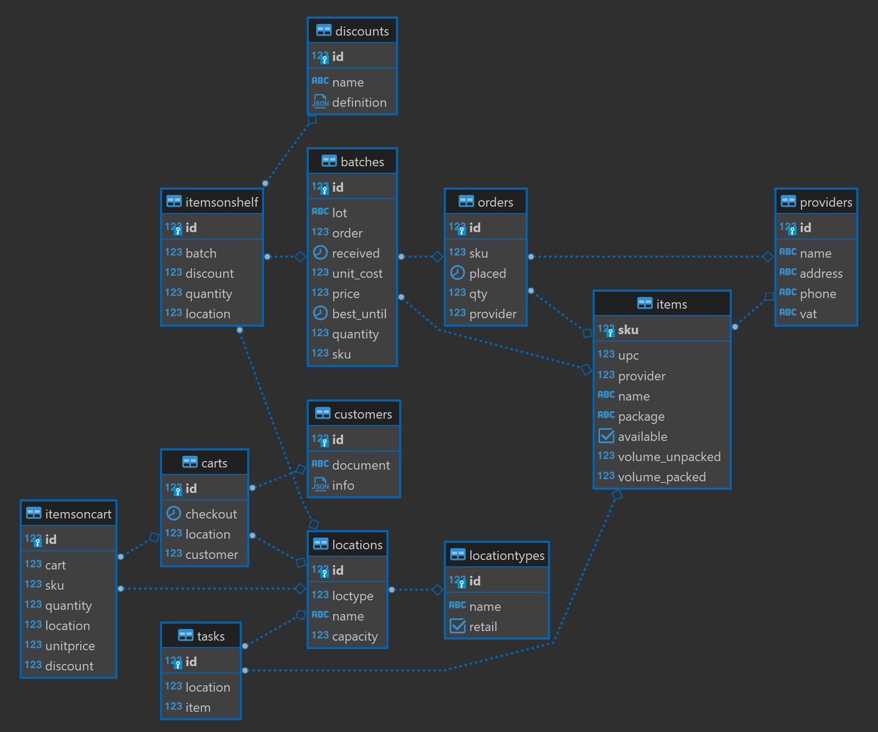The height and width of the screenshot is (732, 878).
Task: Select the providers table header
Action: pyautogui.click(x=816, y=202)
